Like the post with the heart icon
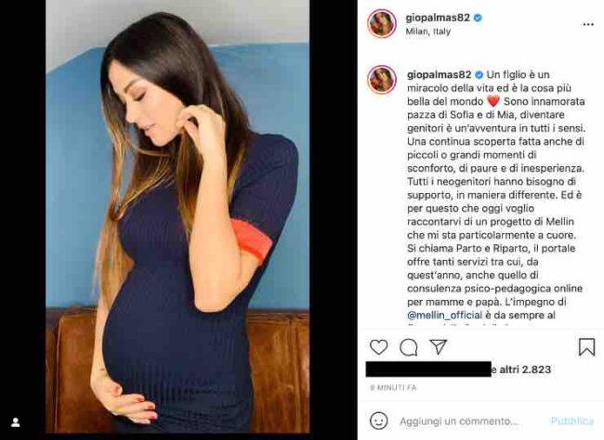The image size is (604, 440). pyautogui.click(x=378, y=347)
